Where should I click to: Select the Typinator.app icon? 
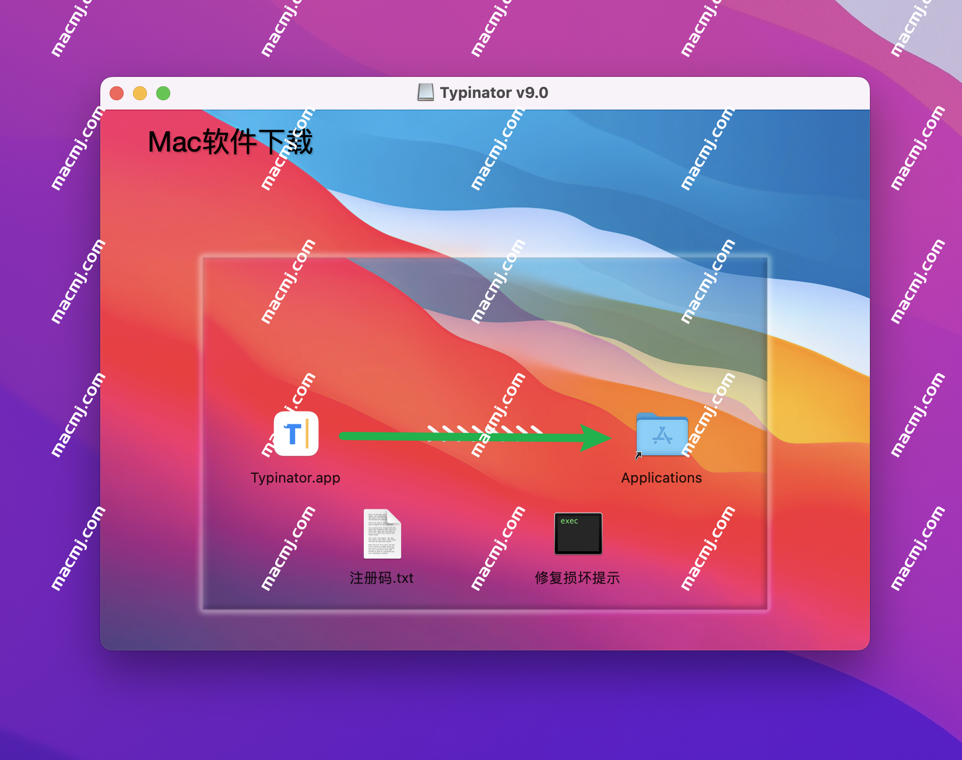pos(296,434)
